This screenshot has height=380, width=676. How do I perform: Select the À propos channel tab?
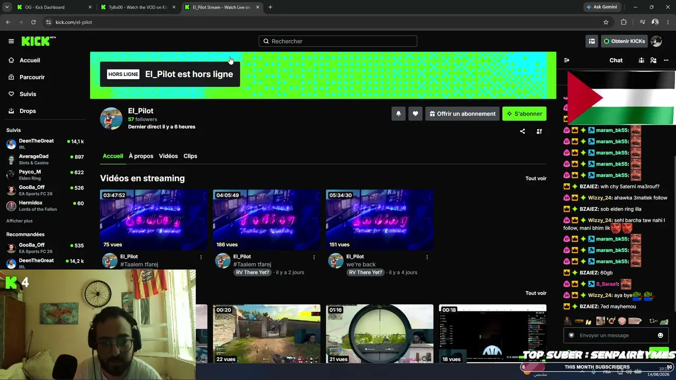click(x=141, y=156)
